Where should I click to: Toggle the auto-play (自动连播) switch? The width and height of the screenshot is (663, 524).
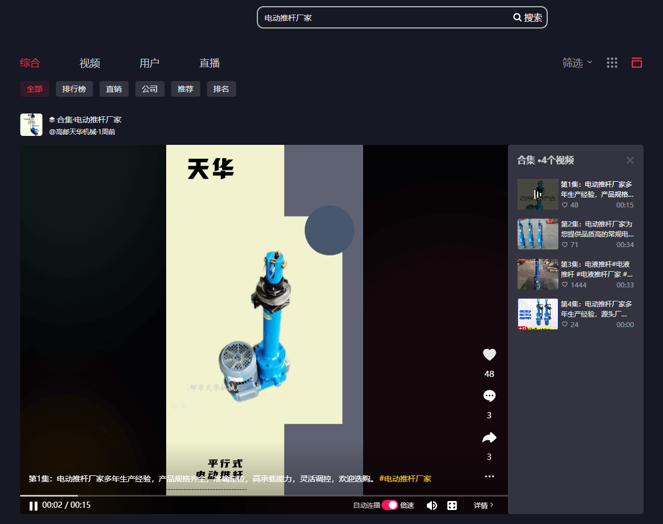[389, 505]
